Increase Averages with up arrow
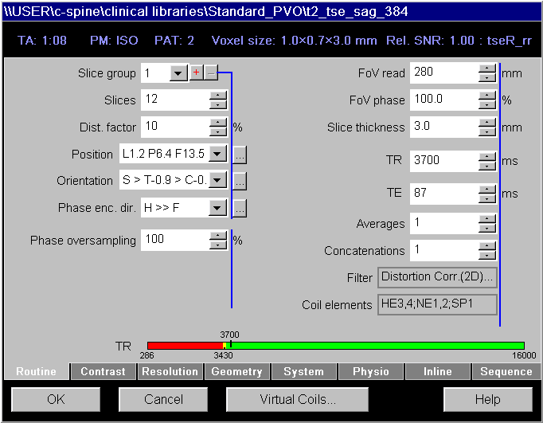 pyautogui.click(x=487, y=219)
